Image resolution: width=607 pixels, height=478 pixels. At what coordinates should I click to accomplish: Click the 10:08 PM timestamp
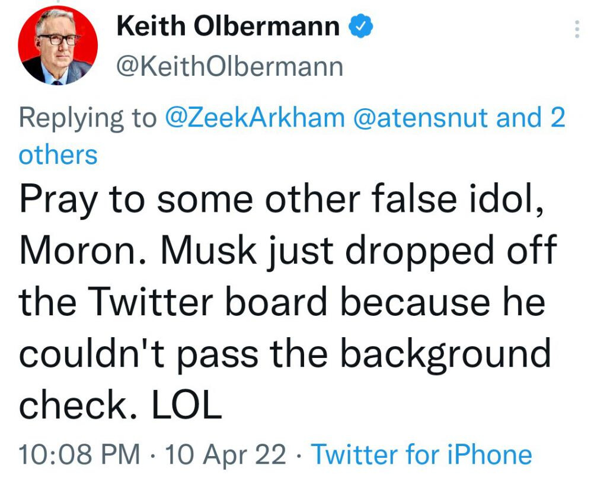79,454
